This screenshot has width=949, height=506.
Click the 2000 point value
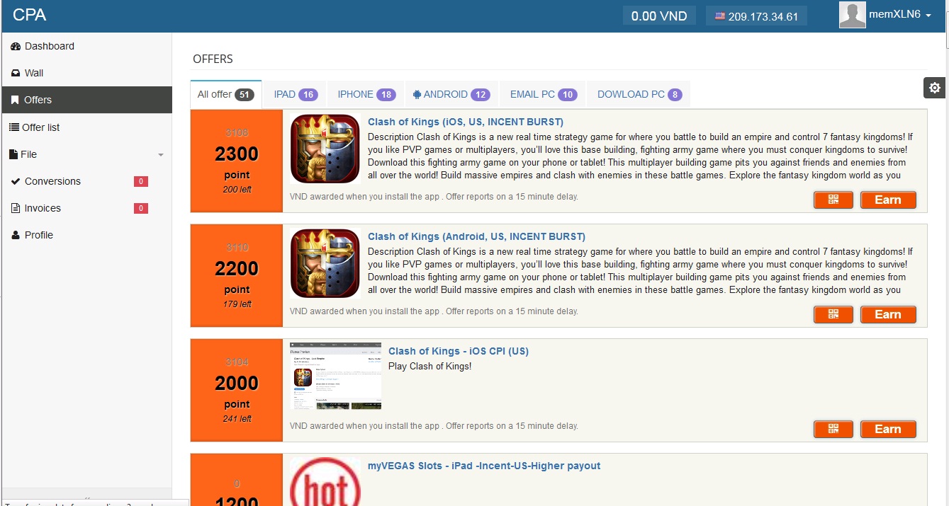click(237, 383)
